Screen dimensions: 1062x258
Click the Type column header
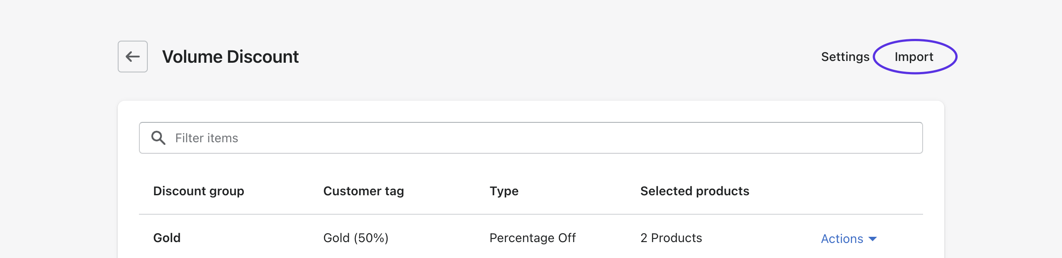pyautogui.click(x=504, y=191)
